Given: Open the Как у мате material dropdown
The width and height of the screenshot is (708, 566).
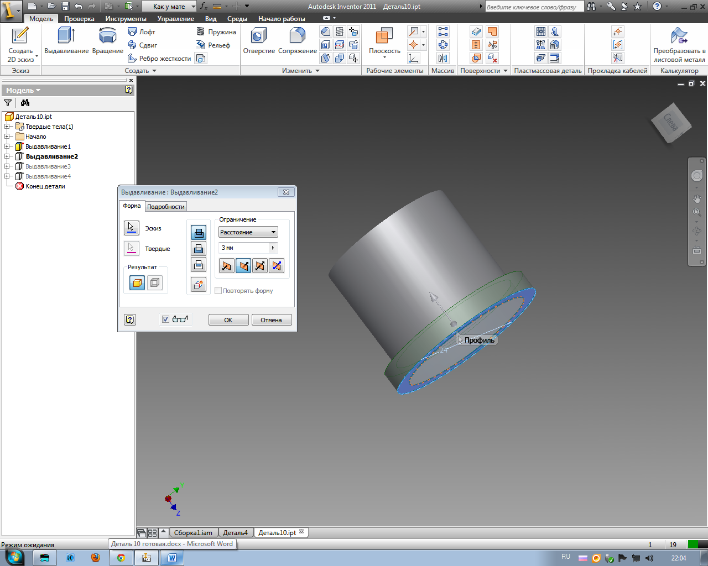Looking at the screenshot, I should coord(169,6).
